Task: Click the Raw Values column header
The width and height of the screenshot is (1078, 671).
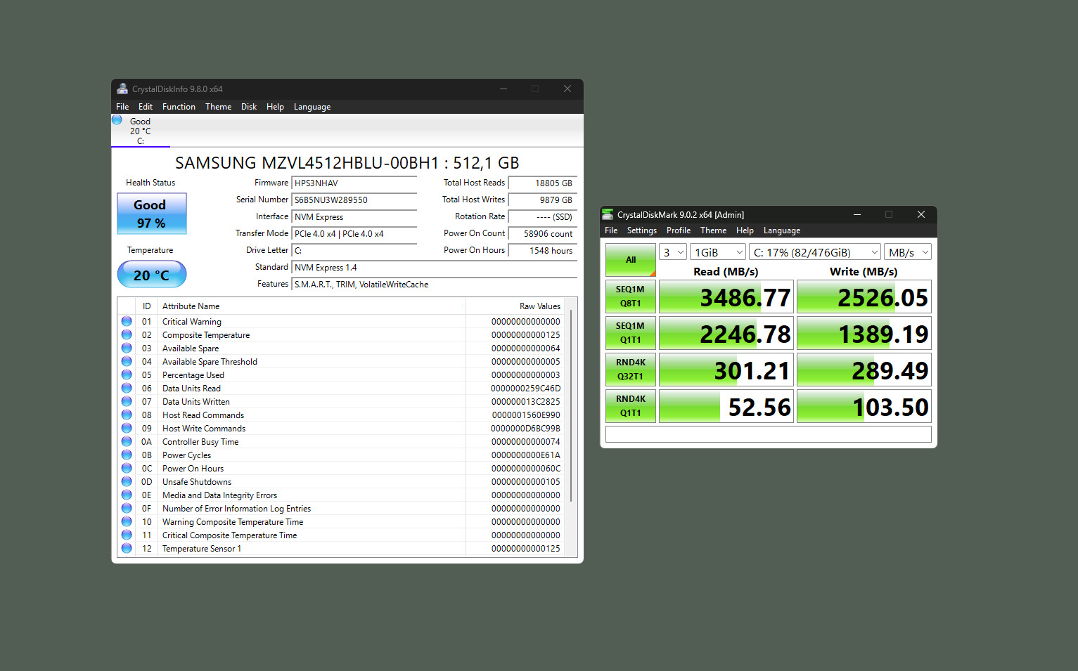Action: pos(515,306)
